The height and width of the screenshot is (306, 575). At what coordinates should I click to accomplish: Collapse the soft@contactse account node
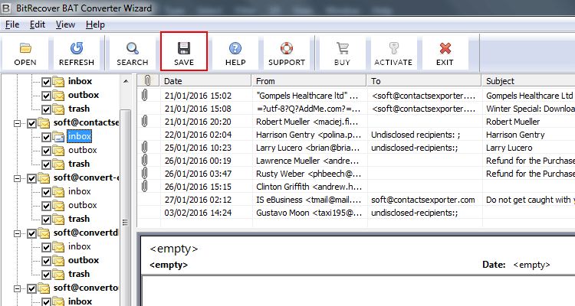coord(17,123)
